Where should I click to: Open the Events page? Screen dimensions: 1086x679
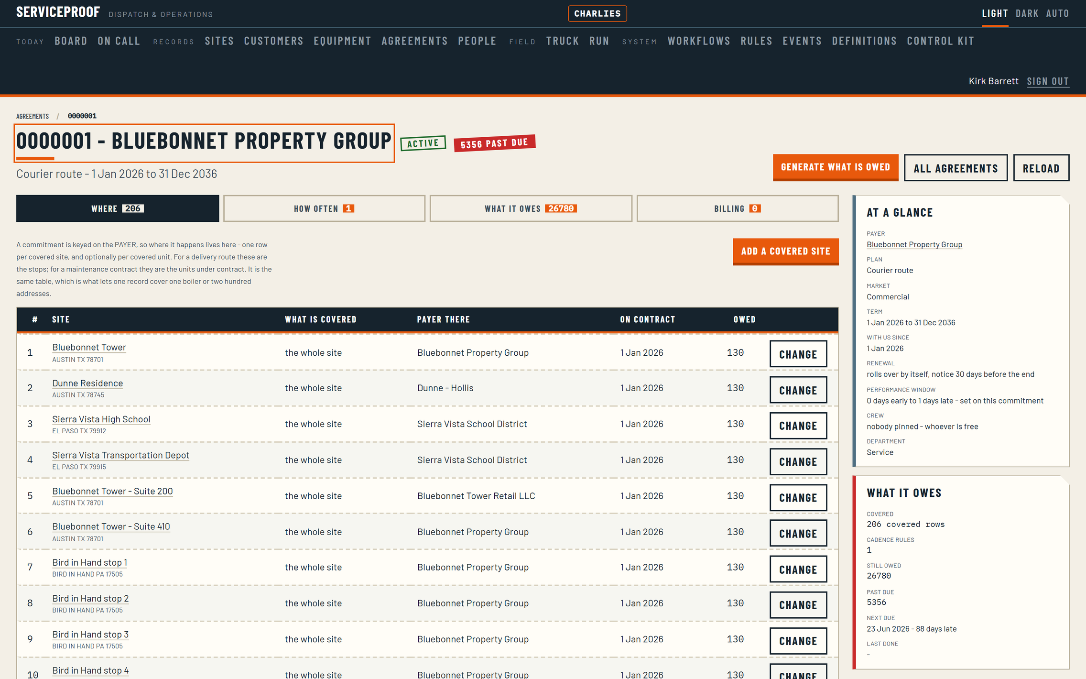(x=803, y=41)
